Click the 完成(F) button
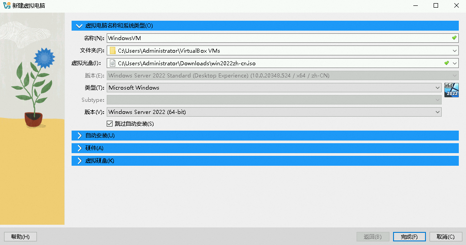Image resolution: width=466 pixels, height=245 pixels. 409,237
